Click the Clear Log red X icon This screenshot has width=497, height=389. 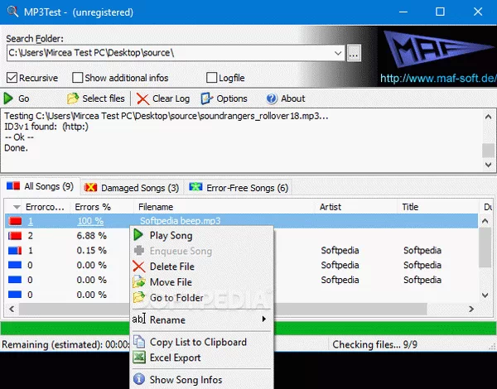142,98
